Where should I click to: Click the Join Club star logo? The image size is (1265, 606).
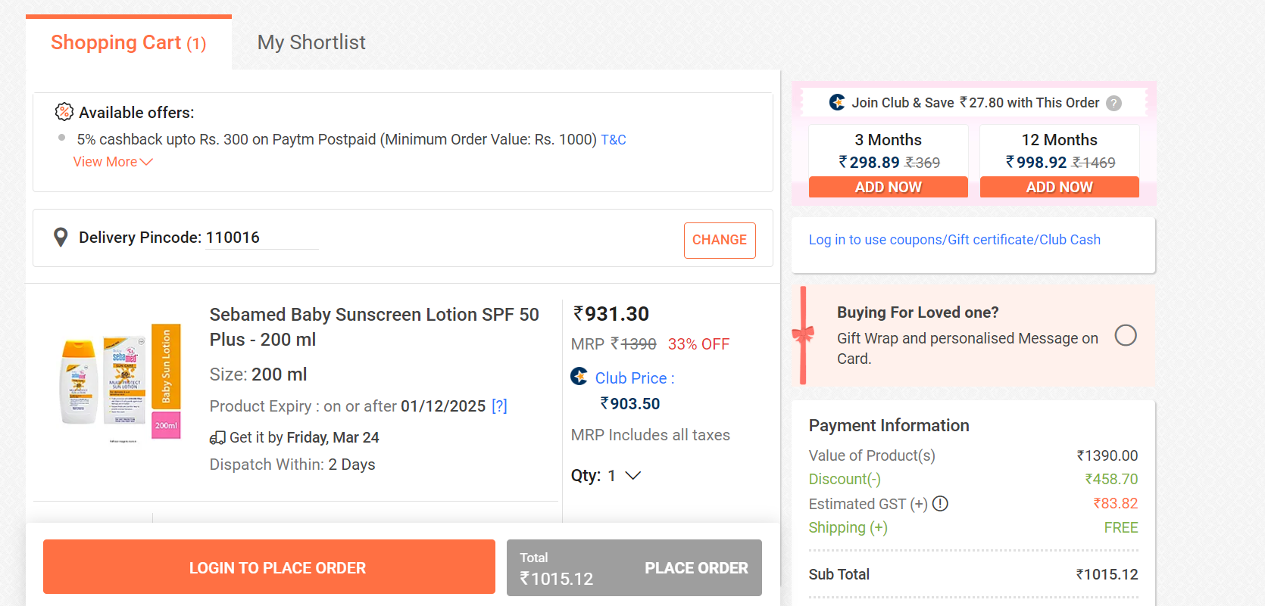pos(837,102)
